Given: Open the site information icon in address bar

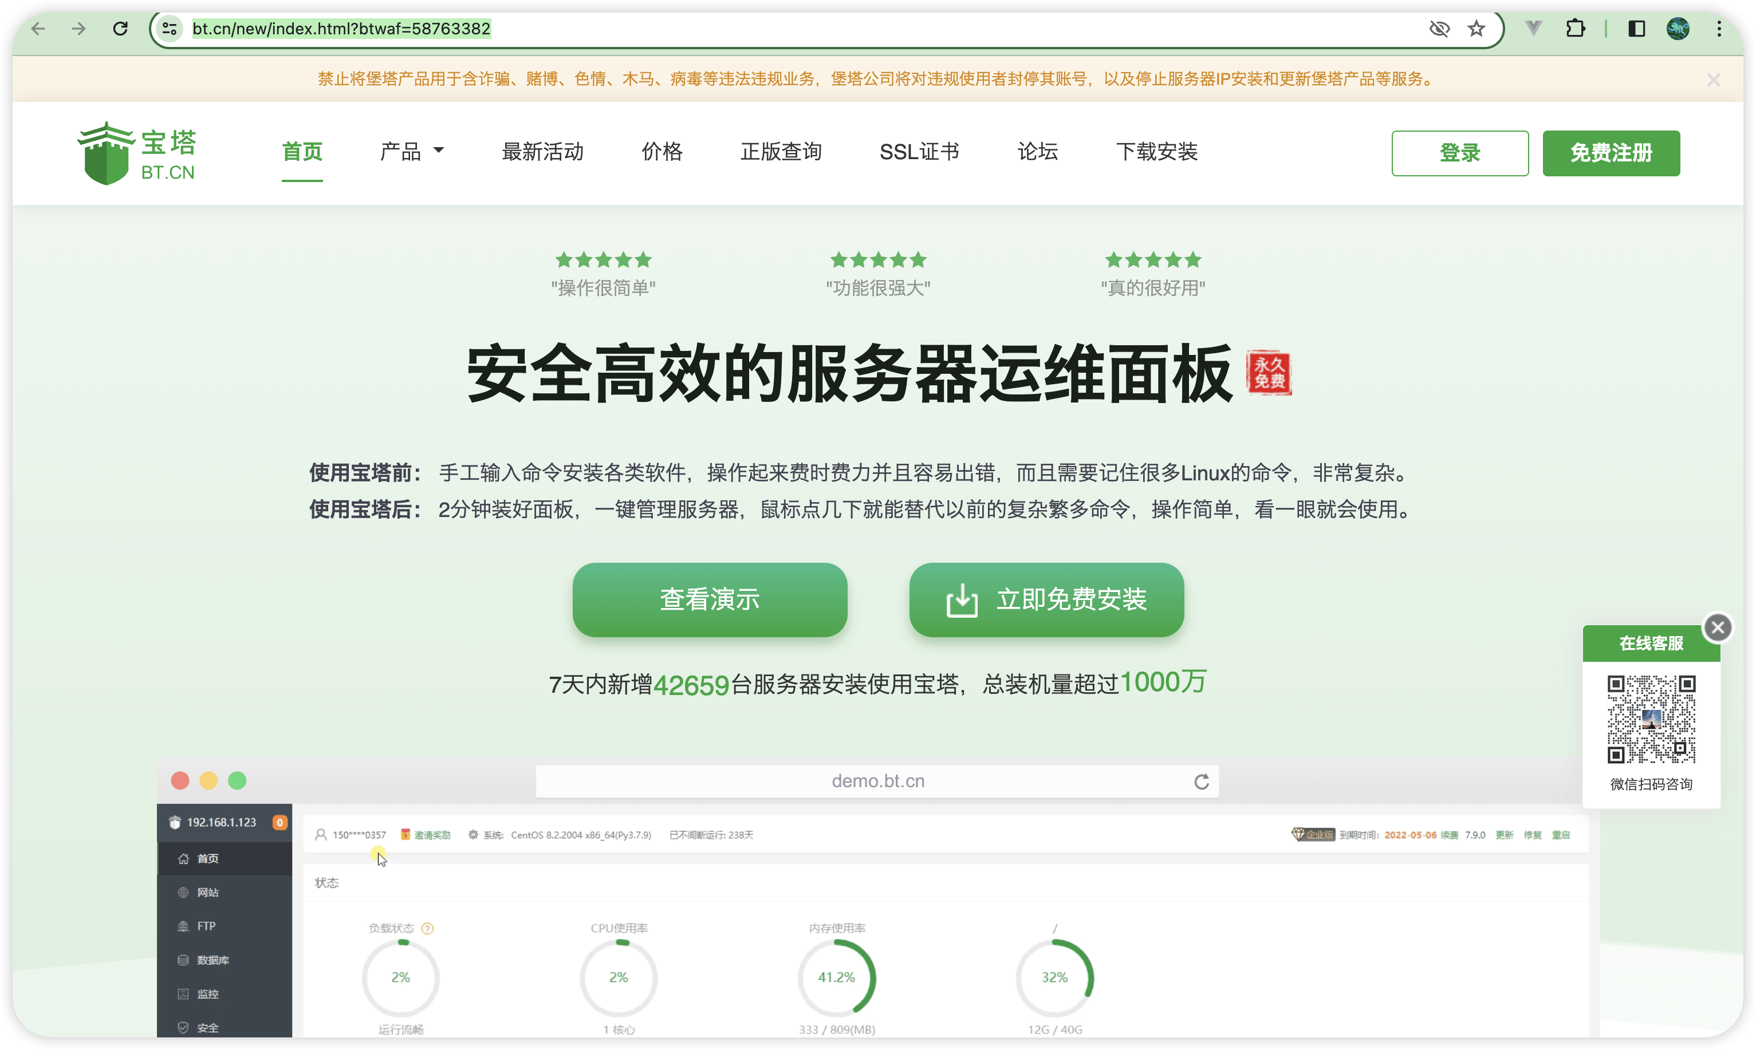Looking at the screenshot, I should (x=169, y=29).
